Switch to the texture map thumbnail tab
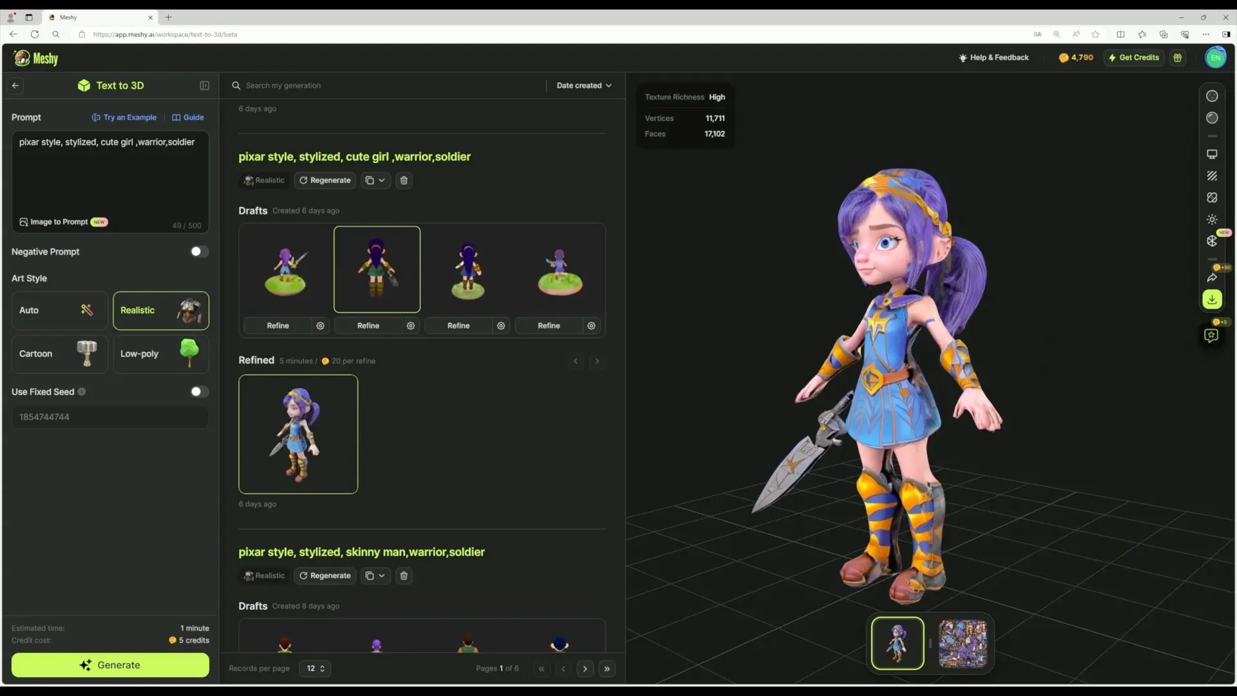Screen dimensions: 1237x696 pyautogui.click(x=963, y=644)
